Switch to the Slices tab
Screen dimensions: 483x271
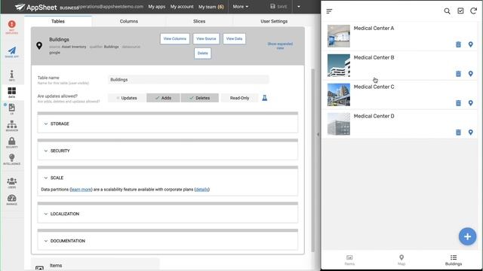pyautogui.click(x=199, y=21)
